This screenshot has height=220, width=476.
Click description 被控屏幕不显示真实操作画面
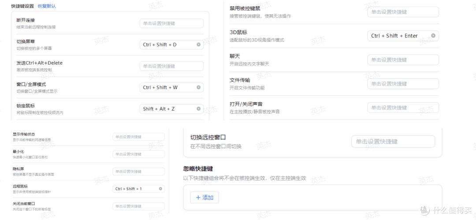[33, 175]
